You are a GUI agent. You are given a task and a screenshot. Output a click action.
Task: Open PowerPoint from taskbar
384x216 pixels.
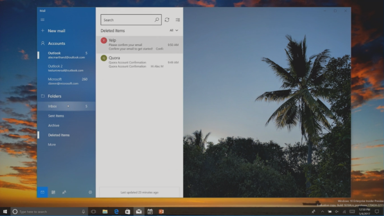click(x=161, y=212)
